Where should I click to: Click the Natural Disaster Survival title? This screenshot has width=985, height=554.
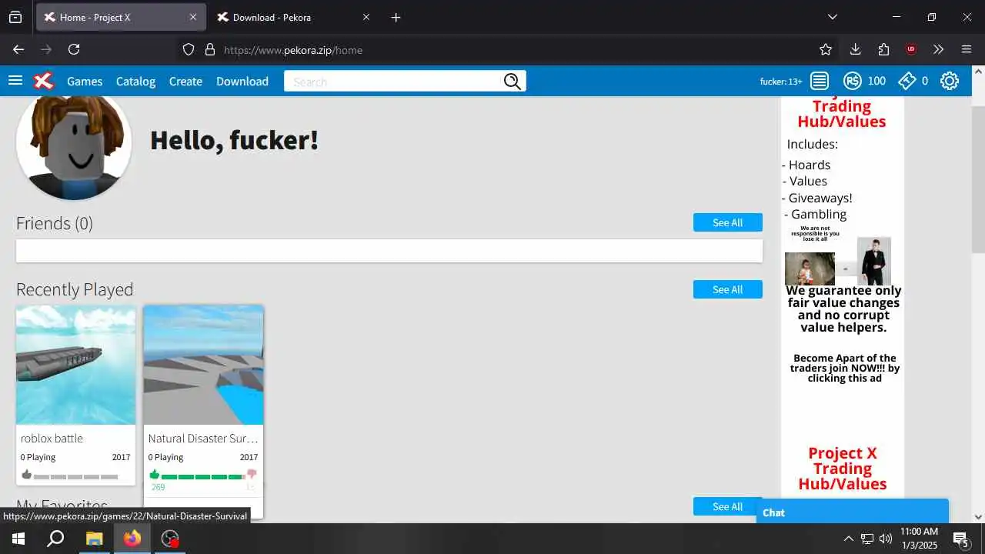[203, 438]
